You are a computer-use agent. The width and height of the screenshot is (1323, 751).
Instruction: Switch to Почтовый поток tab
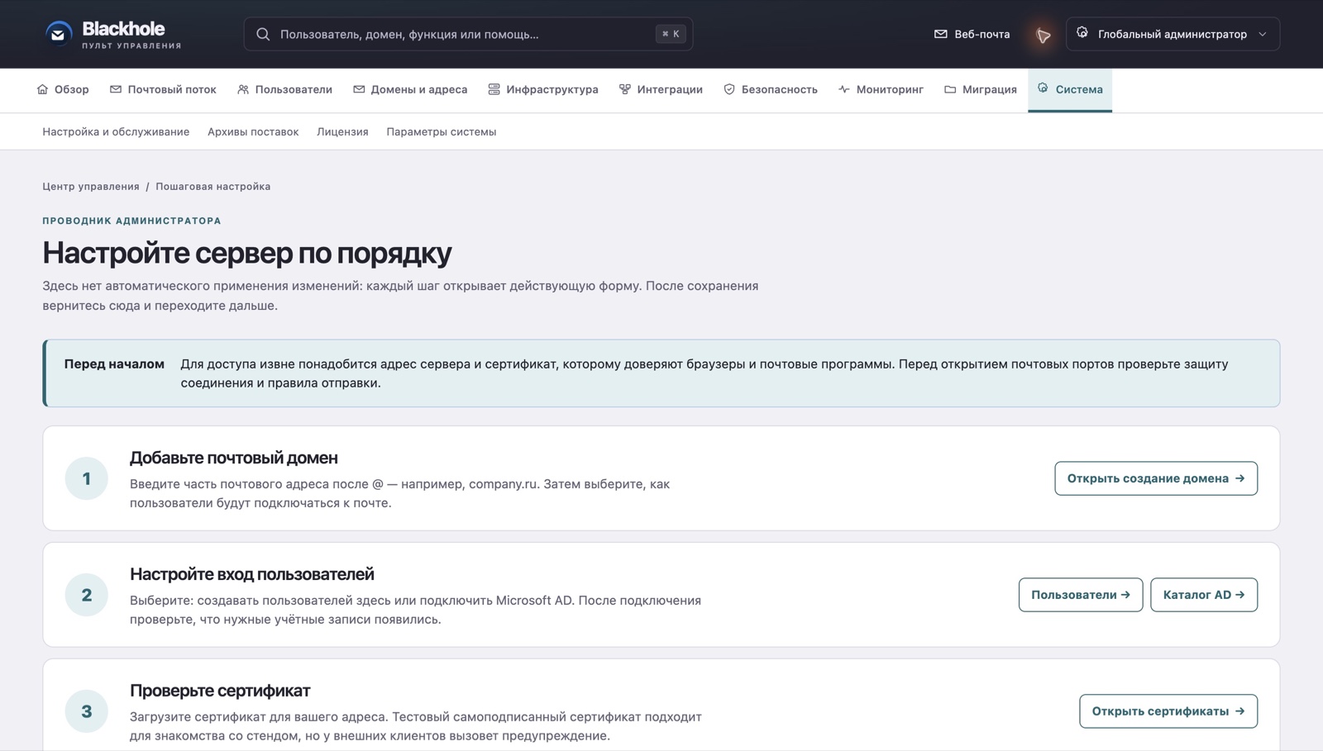[x=163, y=89]
